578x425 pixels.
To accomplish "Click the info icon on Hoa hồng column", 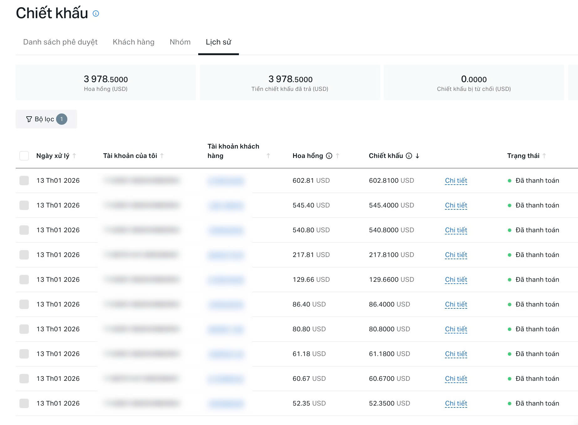I will [328, 155].
